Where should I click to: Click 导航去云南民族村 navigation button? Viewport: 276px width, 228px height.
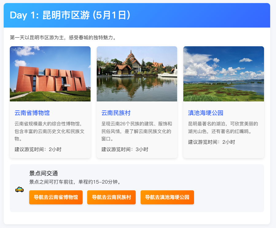(x=111, y=197)
